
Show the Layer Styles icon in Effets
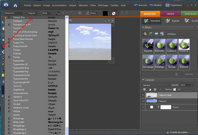(x=151, y=34)
